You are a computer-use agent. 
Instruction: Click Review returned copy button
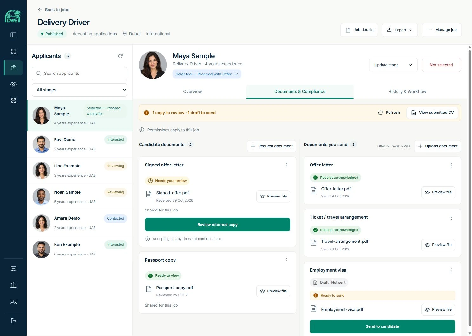[x=217, y=225]
